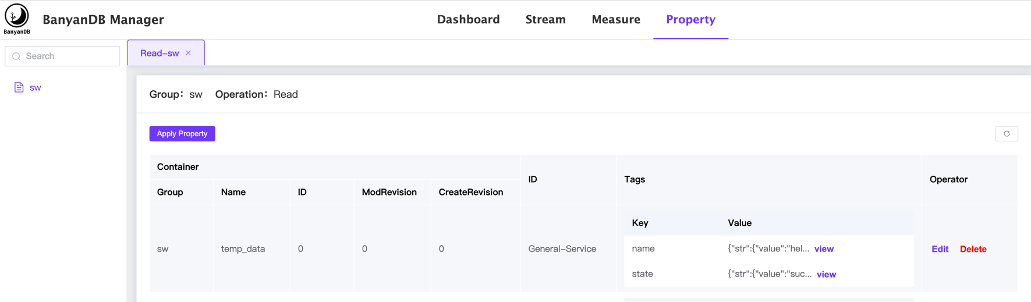Activate the Read-sw tab
Viewport: 1031px width, 302px height.
[x=159, y=53]
